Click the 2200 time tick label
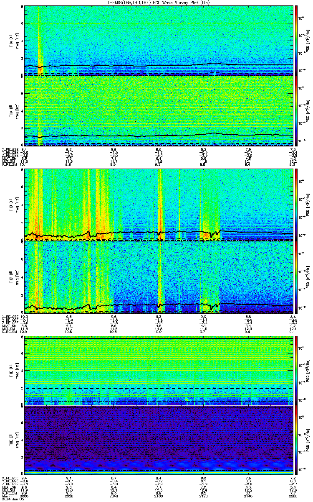The height and width of the screenshot is (502, 313). [293, 496]
